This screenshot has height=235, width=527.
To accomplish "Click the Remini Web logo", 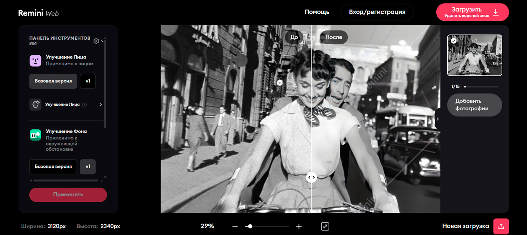I will (39, 13).
